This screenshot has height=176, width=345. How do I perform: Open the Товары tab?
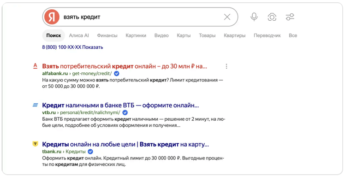(x=207, y=35)
